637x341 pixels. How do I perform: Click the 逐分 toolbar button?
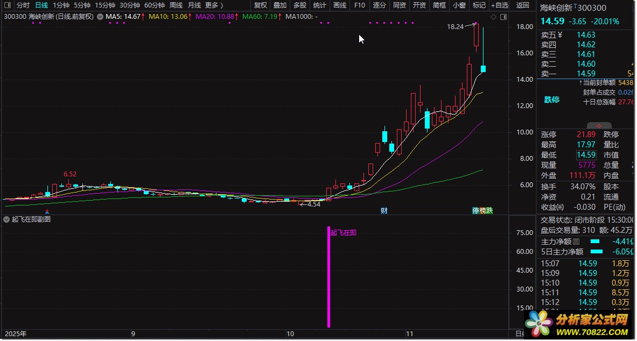point(380,5)
